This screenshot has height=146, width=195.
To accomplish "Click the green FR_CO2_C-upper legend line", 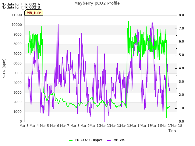I will tap(71, 141).
